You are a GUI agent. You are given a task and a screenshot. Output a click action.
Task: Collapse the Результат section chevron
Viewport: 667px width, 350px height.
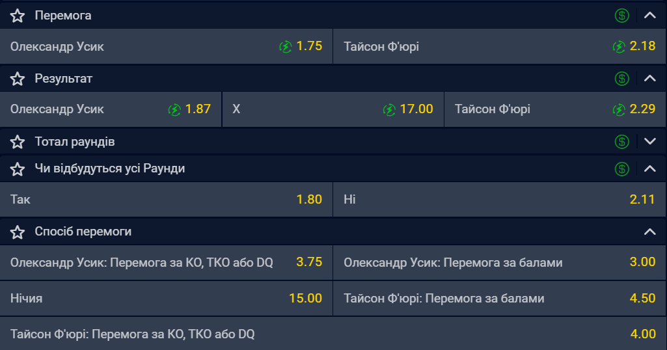(x=649, y=79)
